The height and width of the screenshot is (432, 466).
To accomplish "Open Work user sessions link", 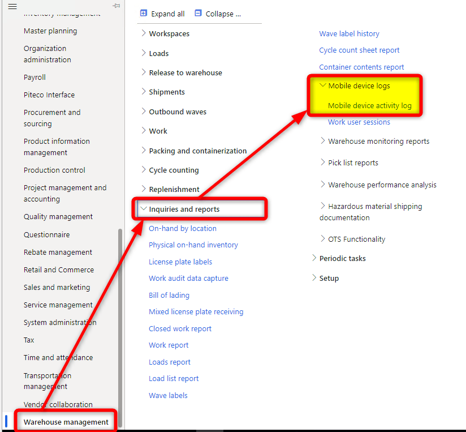I will pos(359,122).
